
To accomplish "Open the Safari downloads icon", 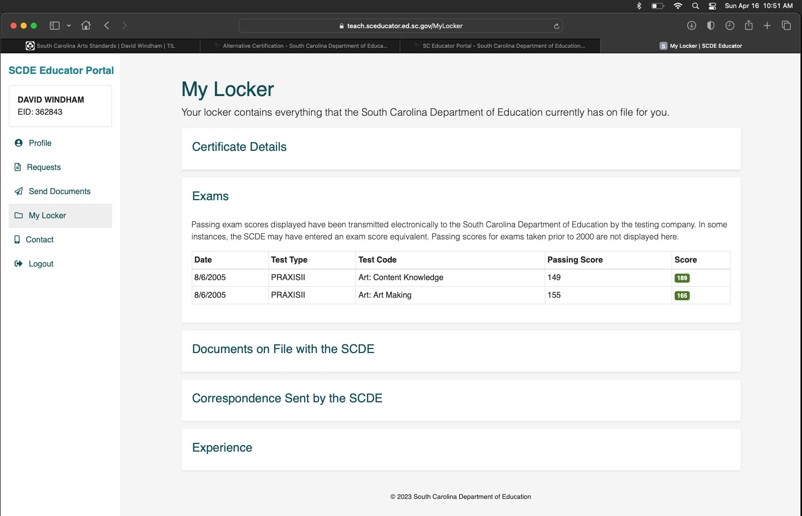I will 692,26.
